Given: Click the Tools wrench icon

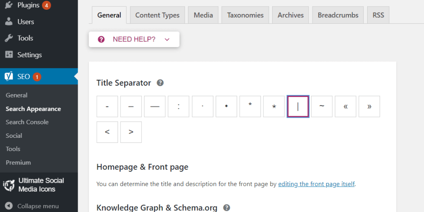Looking at the screenshot, I should (9, 38).
